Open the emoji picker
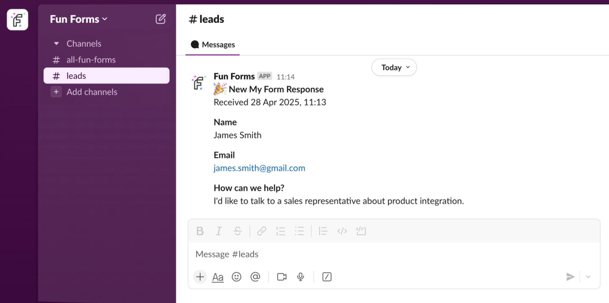Screen dimensions: 609x303 coord(237,277)
